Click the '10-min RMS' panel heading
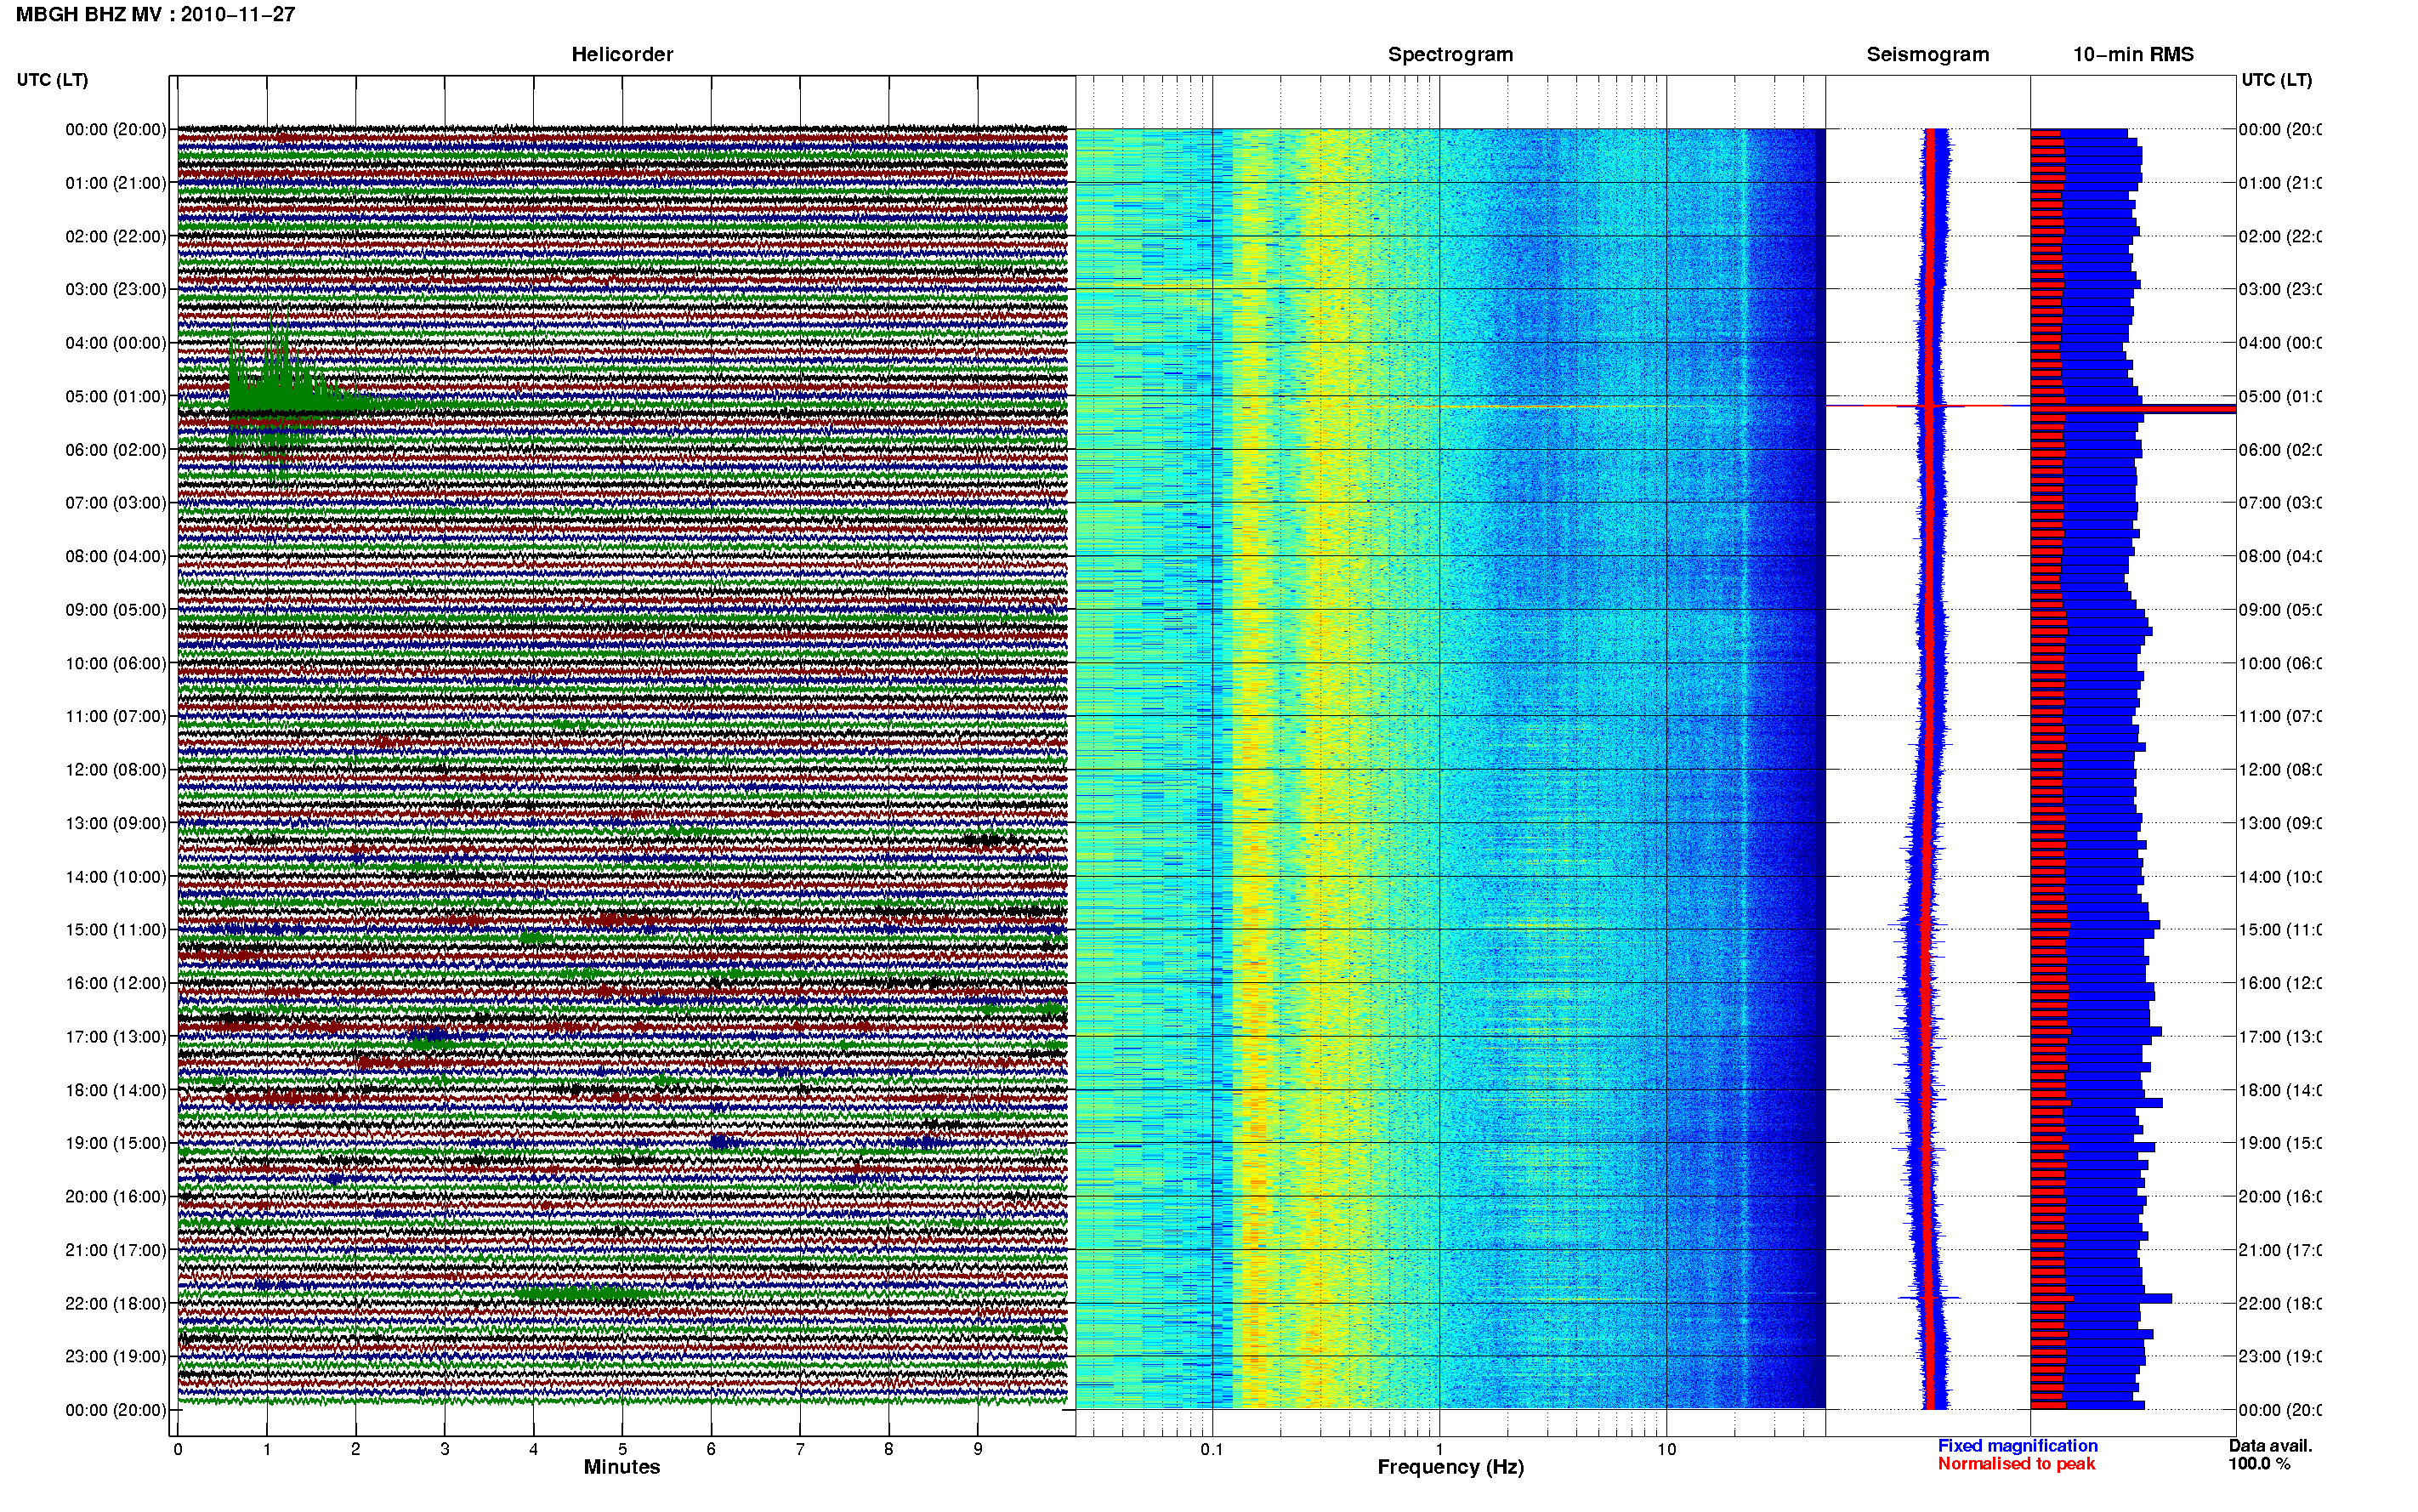The image size is (2418, 1512). coord(2133,55)
